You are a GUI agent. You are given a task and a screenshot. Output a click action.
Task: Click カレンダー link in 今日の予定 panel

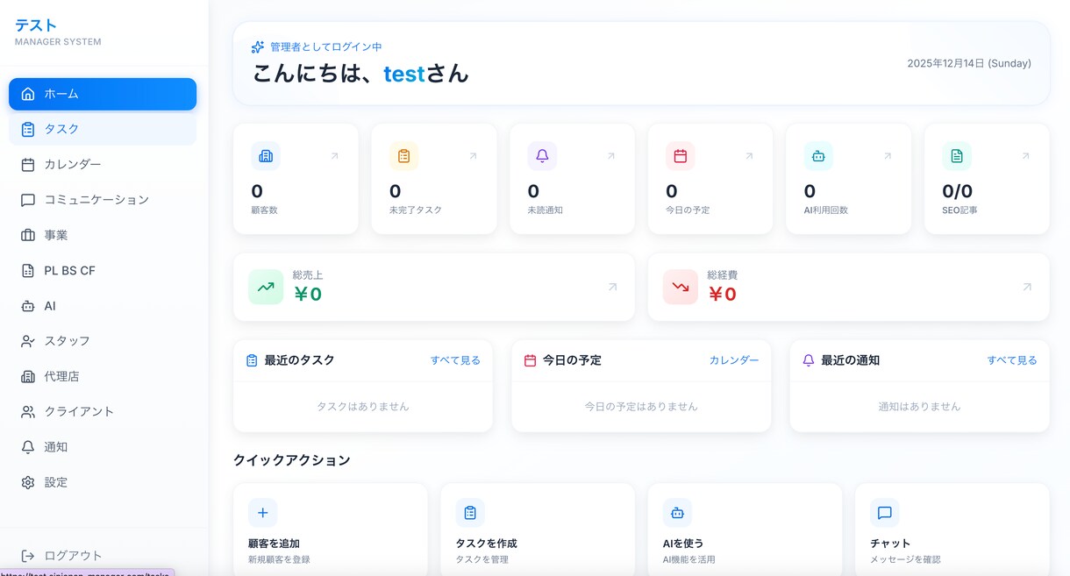click(733, 360)
